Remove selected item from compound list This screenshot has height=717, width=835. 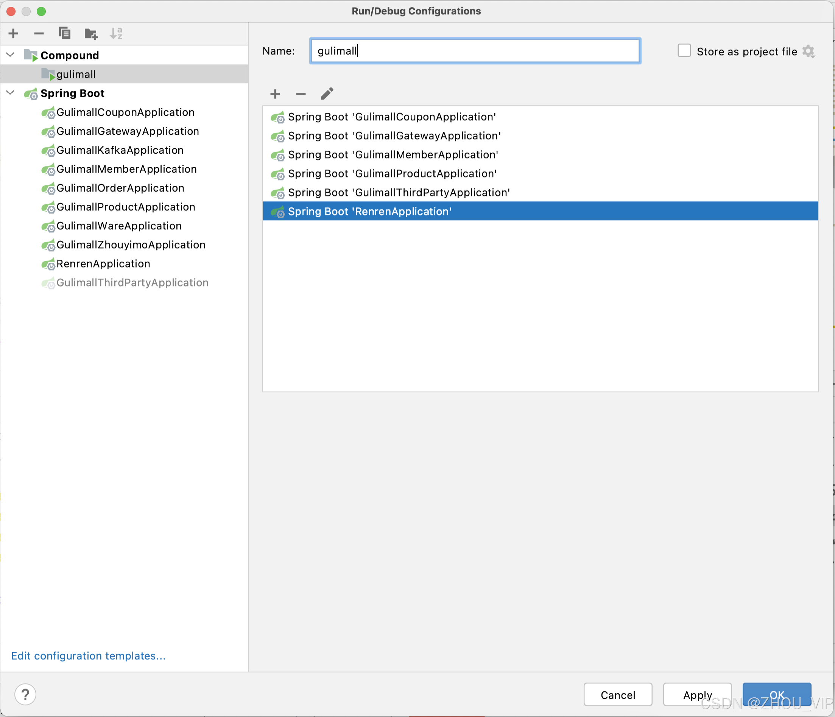(x=301, y=94)
